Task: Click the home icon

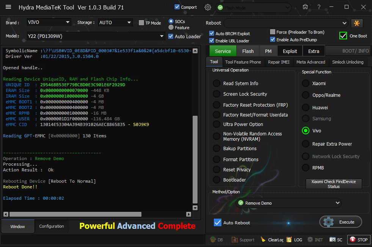Action: 305,7
